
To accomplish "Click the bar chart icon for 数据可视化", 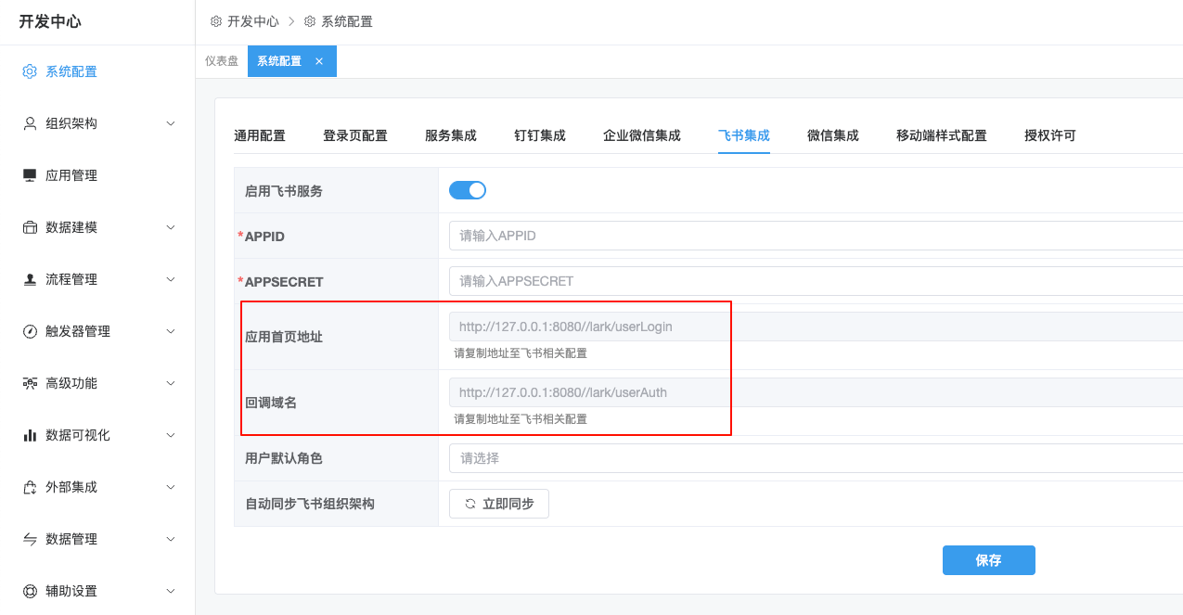I will [30, 435].
